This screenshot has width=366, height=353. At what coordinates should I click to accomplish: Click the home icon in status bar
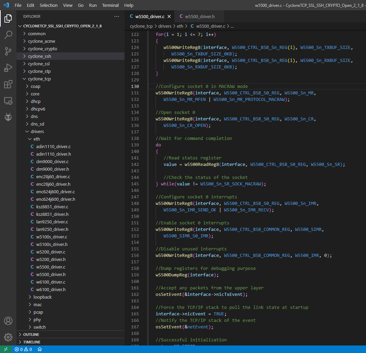click(40, 349)
